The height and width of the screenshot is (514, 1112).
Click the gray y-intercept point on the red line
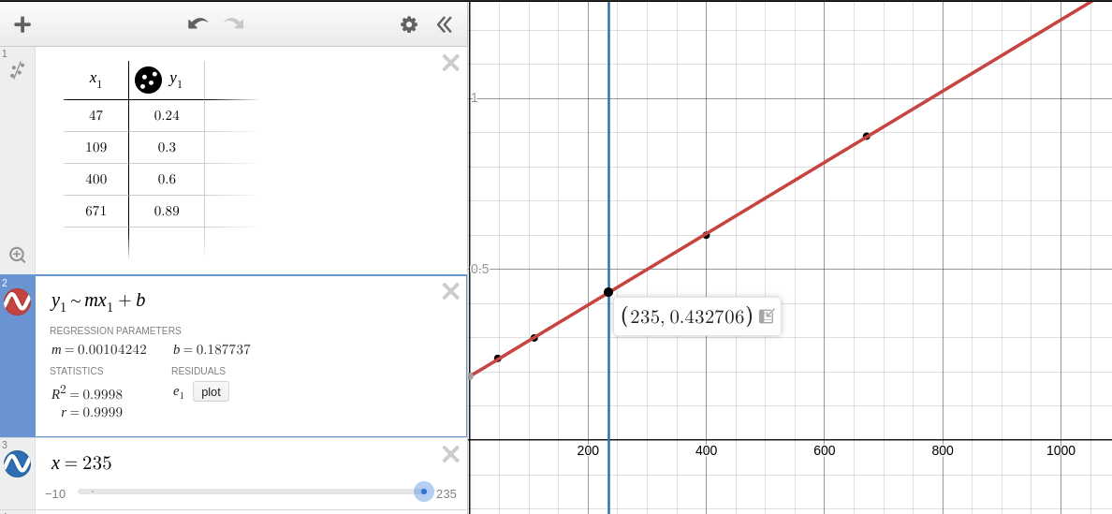point(470,375)
